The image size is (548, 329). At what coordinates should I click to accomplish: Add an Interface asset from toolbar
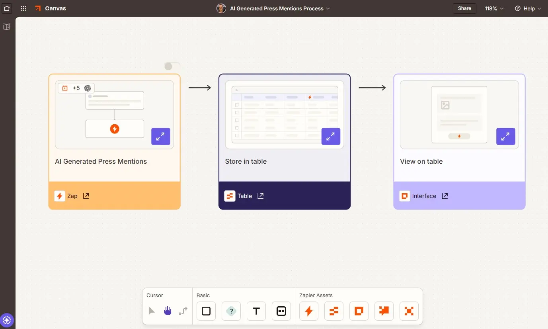pos(359,311)
